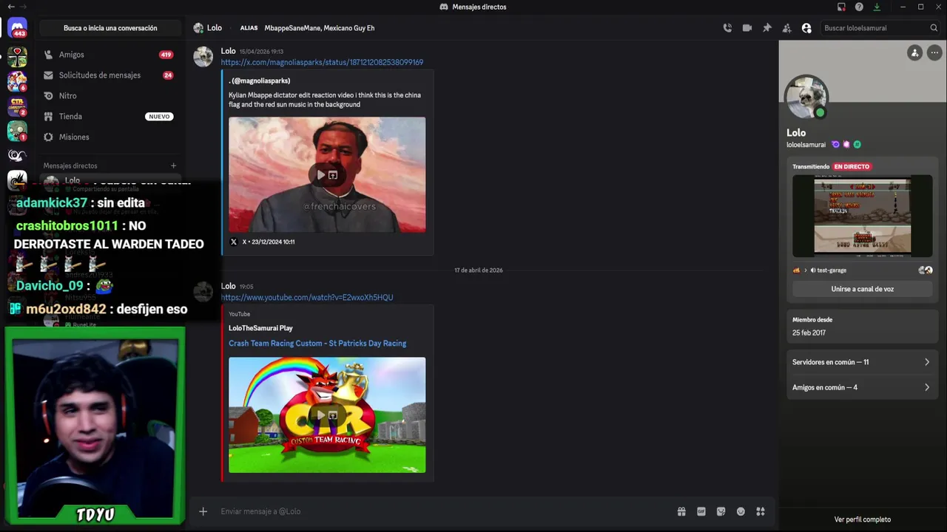Click the 25 feb 2017 member date
Image resolution: width=947 pixels, height=532 pixels.
pos(809,332)
